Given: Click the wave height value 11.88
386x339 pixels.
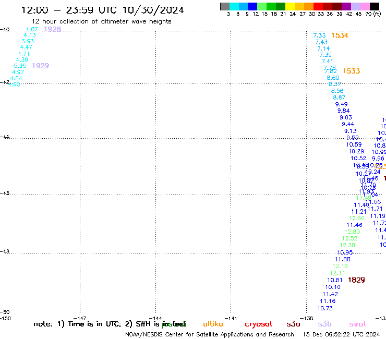Looking at the screenshot, I should point(343,260).
